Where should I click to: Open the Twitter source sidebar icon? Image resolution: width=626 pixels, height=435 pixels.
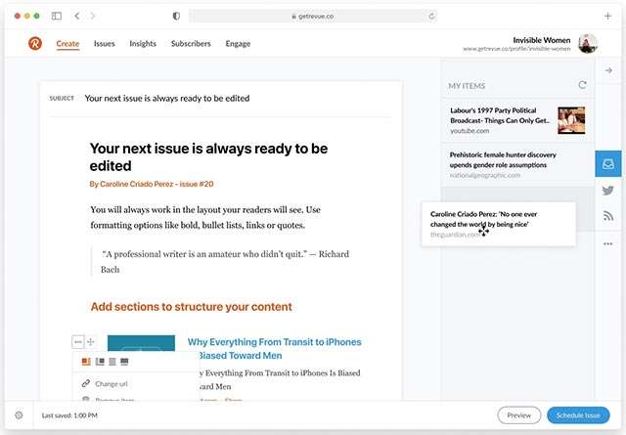point(607,191)
